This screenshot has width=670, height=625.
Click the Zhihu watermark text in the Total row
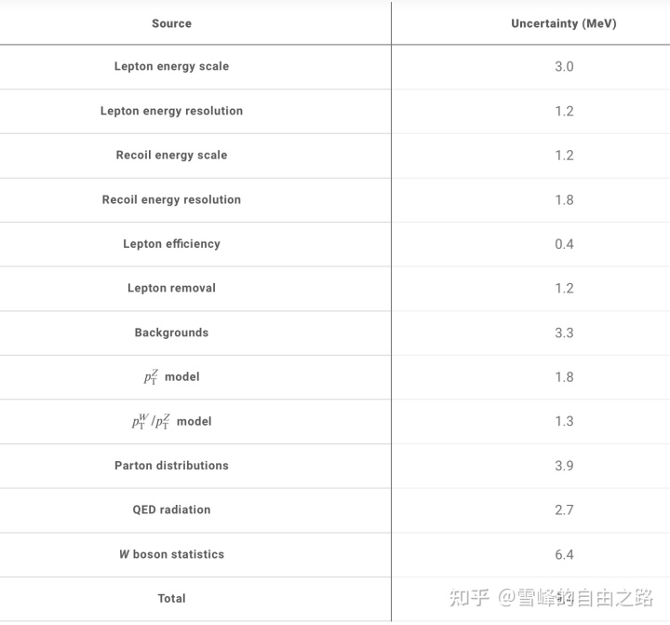tap(551, 598)
